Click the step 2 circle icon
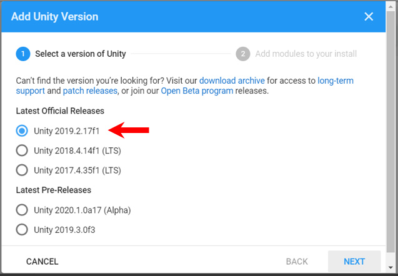Viewport: 398px width, 276px height. pyautogui.click(x=243, y=54)
